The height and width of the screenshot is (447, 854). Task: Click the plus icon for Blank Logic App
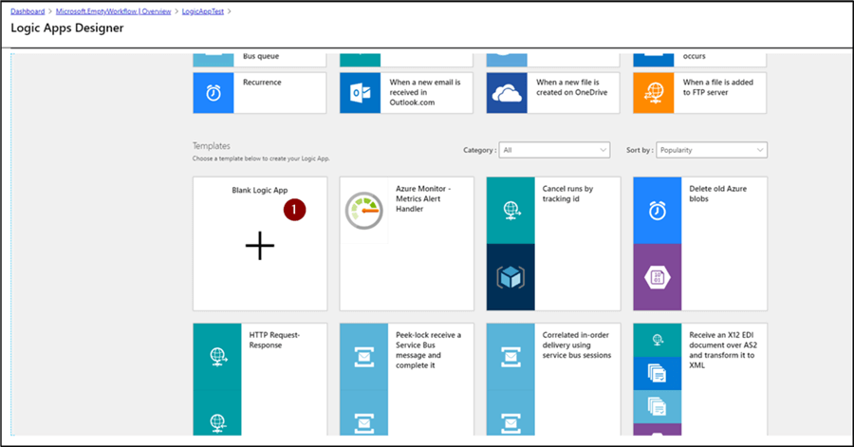click(259, 246)
